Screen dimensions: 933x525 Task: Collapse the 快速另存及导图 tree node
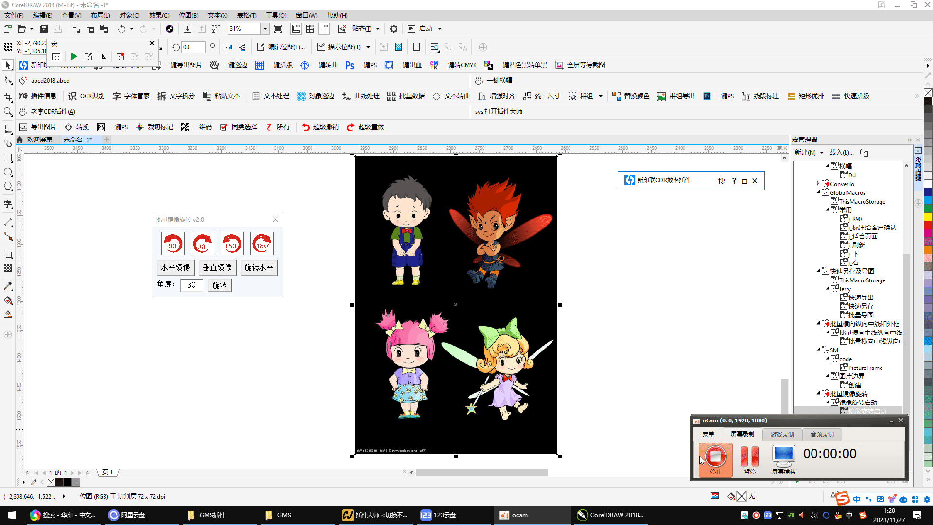pyautogui.click(x=818, y=271)
